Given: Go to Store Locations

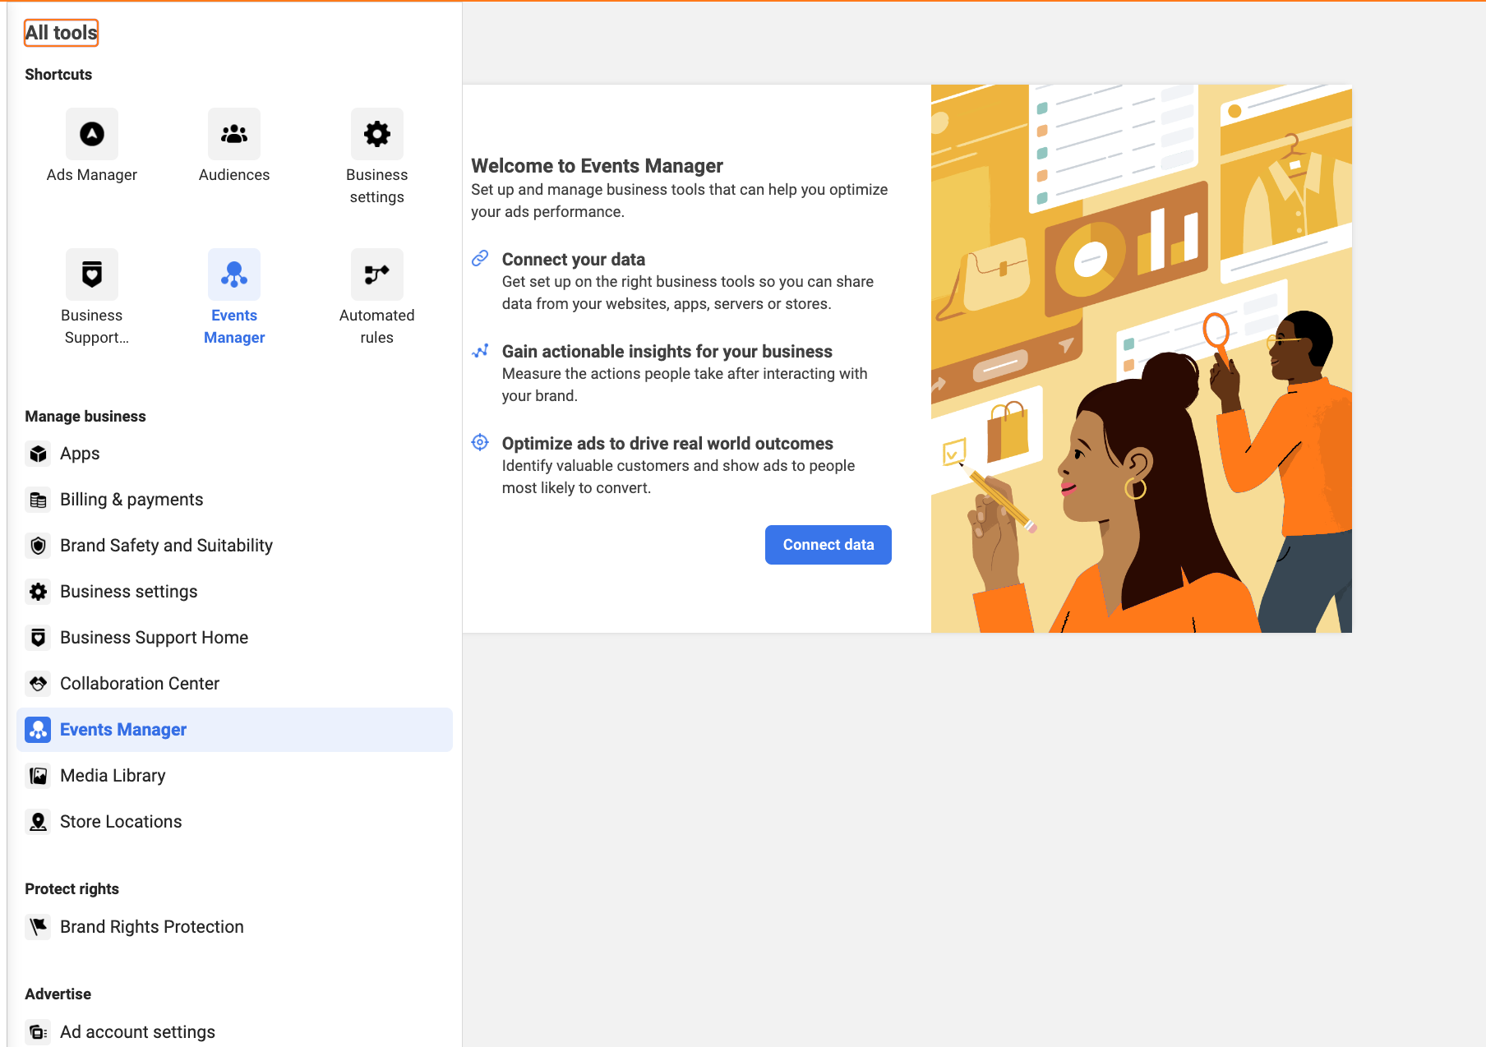Looking at the screenshot, I should [234, 822].
